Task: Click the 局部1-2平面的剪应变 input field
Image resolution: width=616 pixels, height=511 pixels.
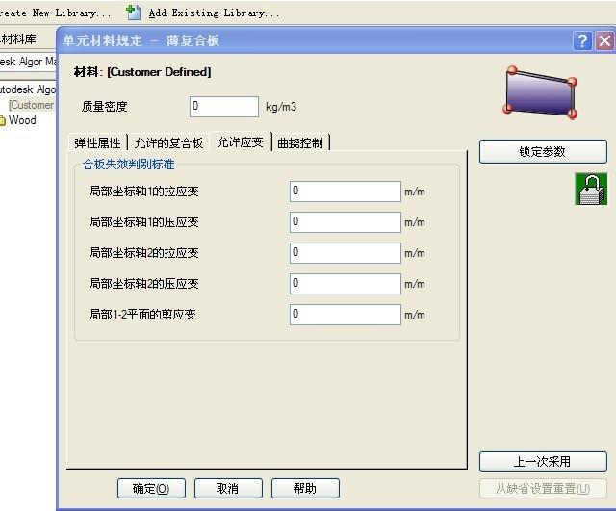Action: click(x=345, y=315)
